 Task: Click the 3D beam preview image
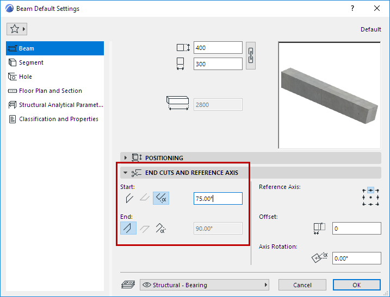pyautogui.click(x=329, y=96)
